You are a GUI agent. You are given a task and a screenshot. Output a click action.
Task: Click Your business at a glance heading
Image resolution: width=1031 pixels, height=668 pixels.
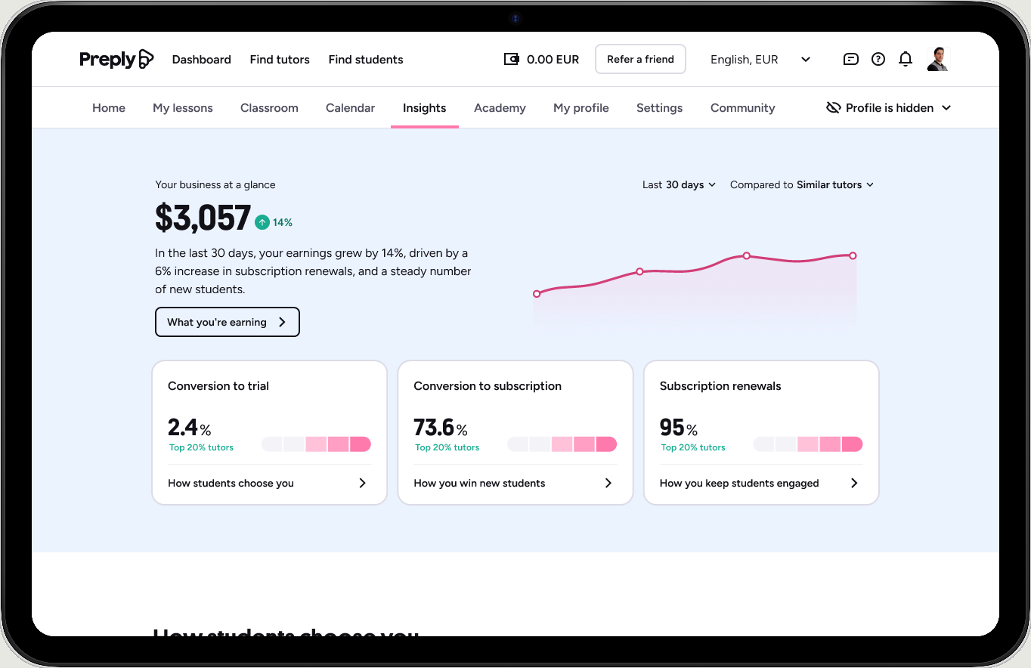[x=215, y=184]
